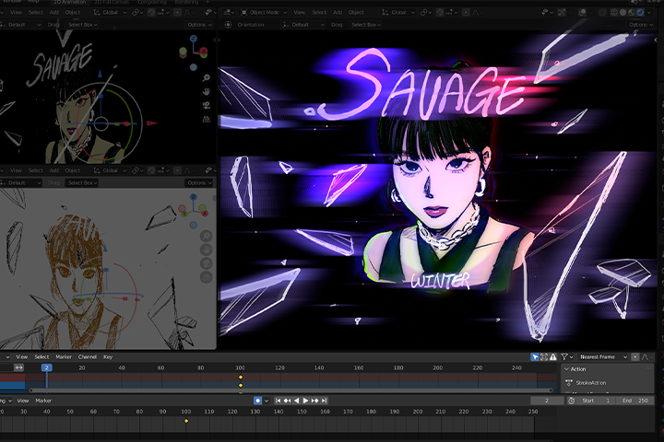Open pivot point dropdown in main viewport
664x442 pixels.
(425, 12)
